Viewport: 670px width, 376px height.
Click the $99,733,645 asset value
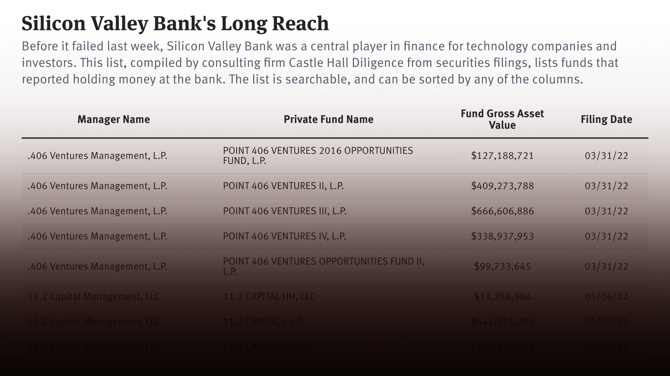[x=502, y=266]
